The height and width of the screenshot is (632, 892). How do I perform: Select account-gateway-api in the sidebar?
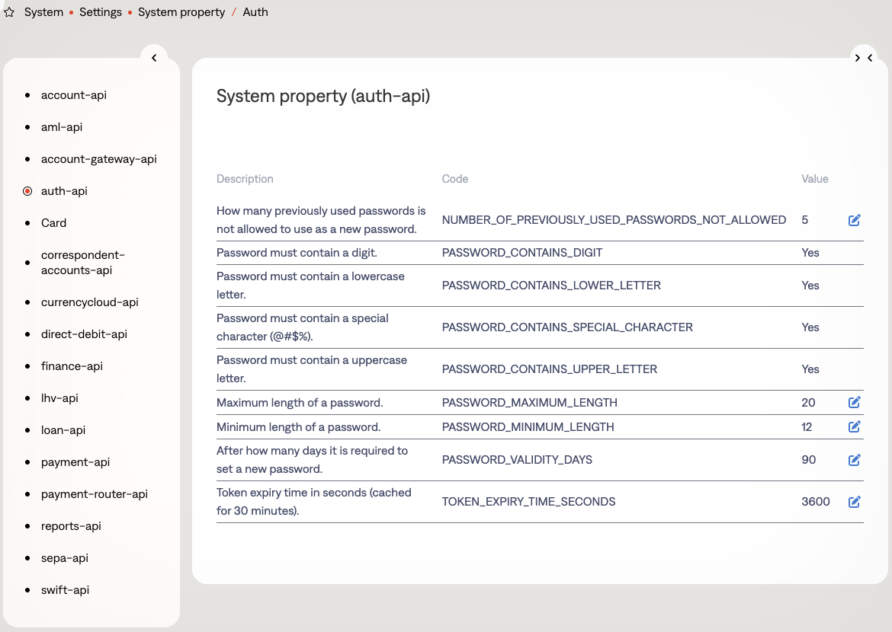coord(98,159)
